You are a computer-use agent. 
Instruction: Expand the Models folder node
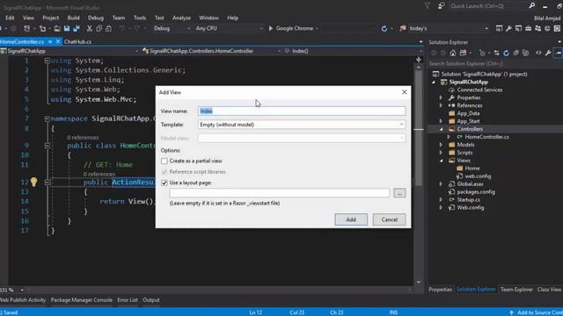pyautogui.click(x=442, y=145)
